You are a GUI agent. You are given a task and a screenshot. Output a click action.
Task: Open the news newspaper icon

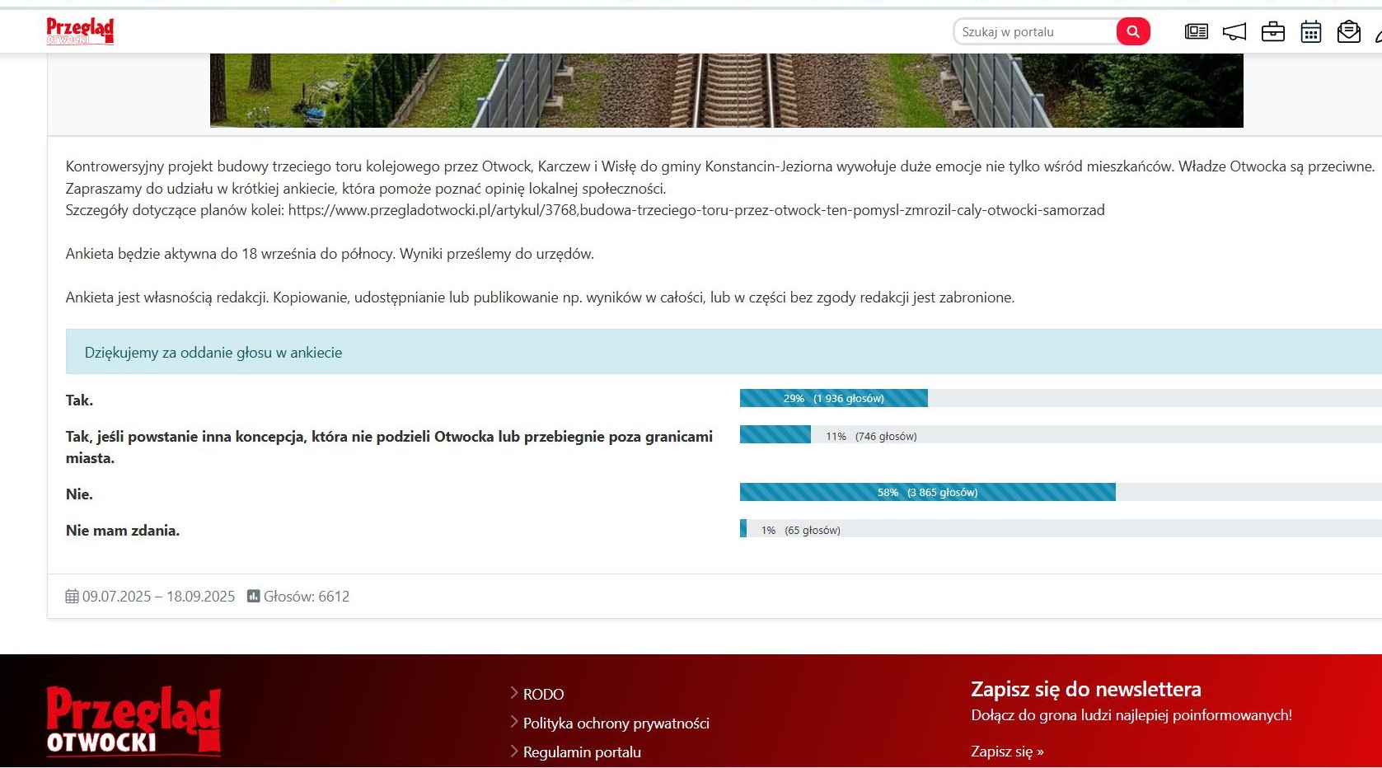pyautogui.click(x=1197, y=31)
